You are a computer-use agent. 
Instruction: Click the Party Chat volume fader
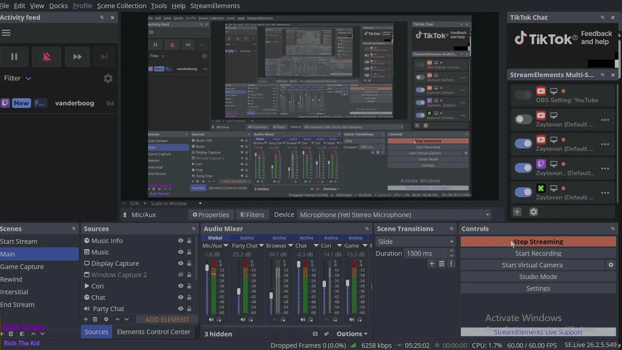(239, 291)
